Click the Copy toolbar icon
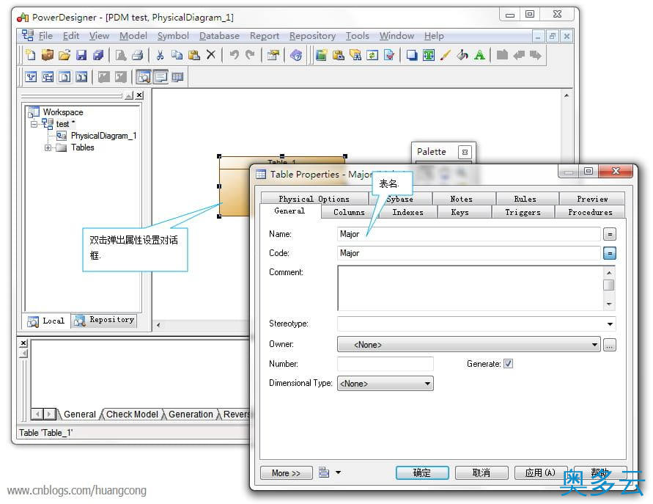 pos(177,55)
